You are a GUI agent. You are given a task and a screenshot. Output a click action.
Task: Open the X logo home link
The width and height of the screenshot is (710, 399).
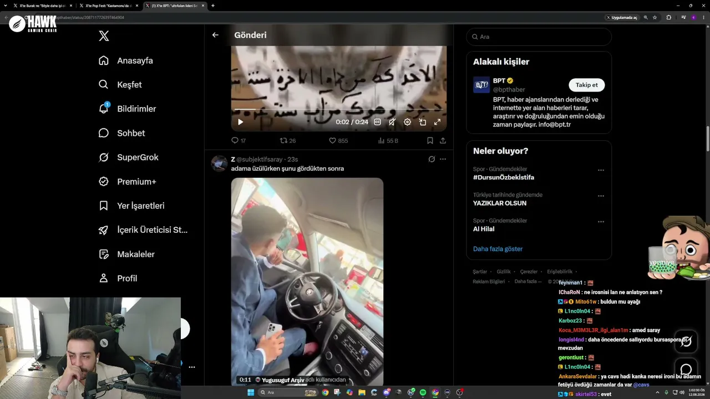pos(104,36)
